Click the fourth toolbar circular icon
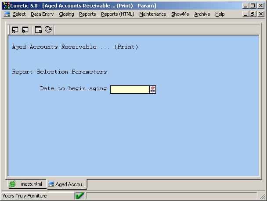 [48, 30]
